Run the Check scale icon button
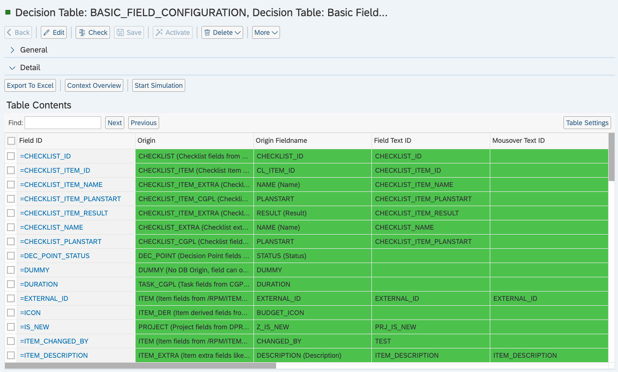The height and width of the screenshot is (372, 618). point(92,32)
